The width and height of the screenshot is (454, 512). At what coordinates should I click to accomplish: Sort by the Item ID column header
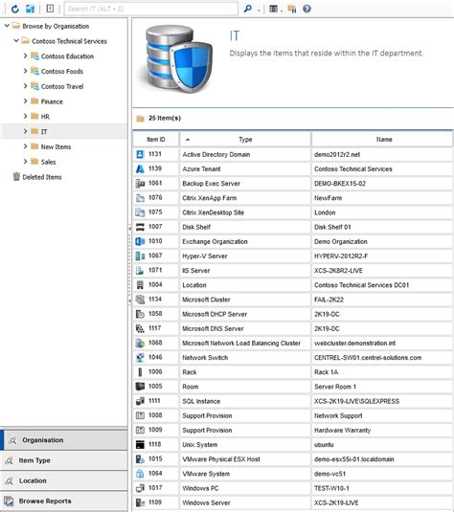(x=156, y=140)
